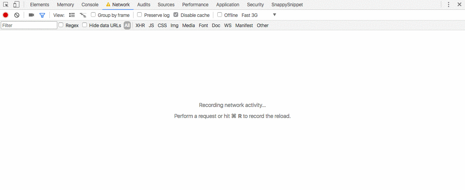Open the Security tab
This screenshot has width=465, height=190.
click(x=255, y=5)
